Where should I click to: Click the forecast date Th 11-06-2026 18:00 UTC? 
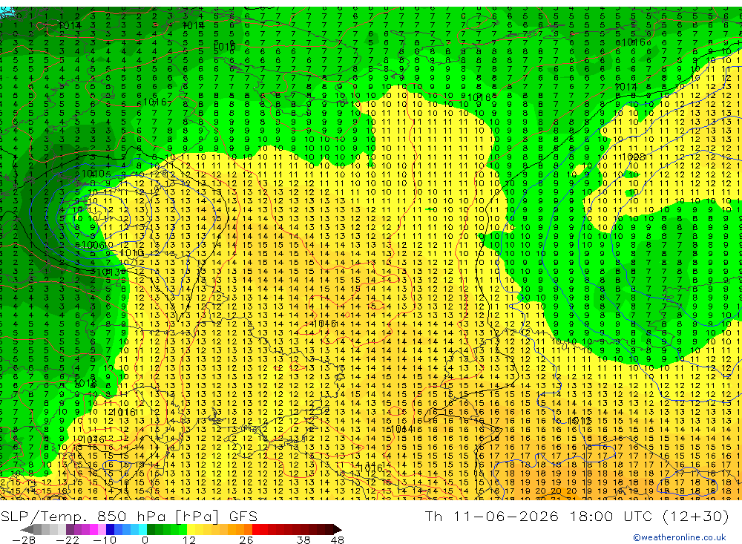click(539, 516)
